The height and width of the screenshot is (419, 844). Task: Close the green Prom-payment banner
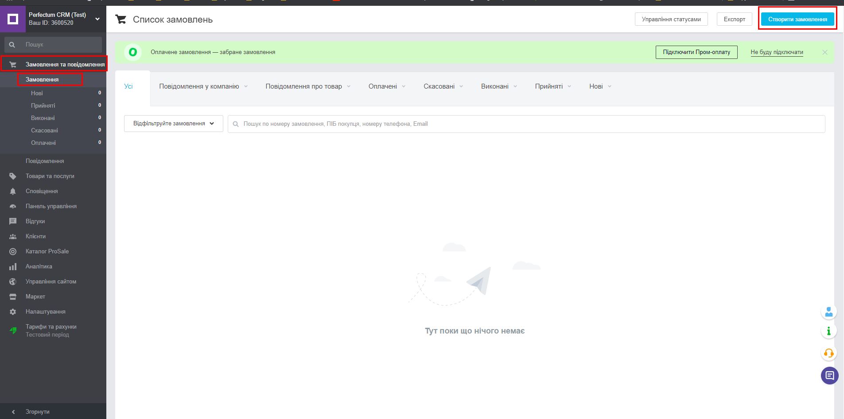[825, 52]
